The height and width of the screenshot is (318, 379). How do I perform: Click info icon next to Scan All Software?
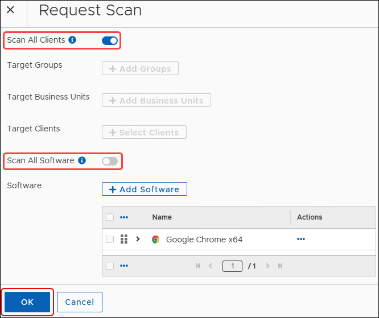point(82,160)
